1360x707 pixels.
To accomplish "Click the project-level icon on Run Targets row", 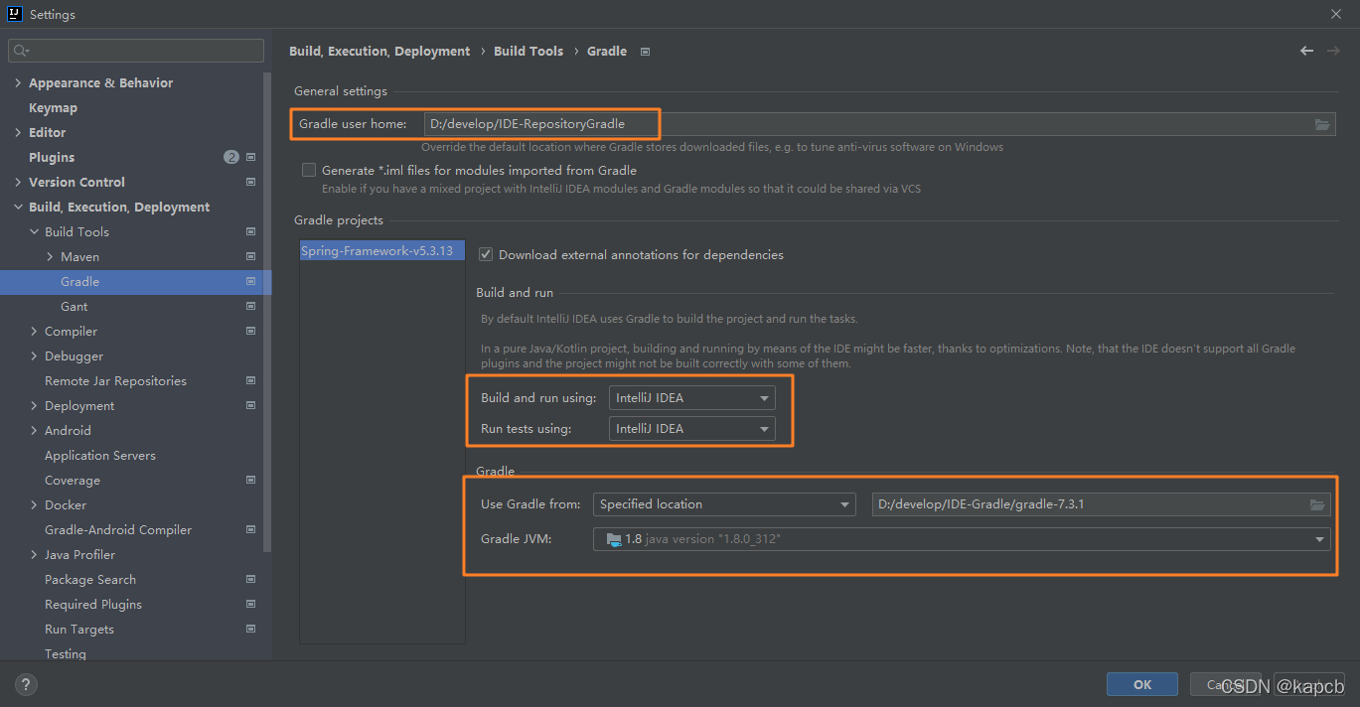I will coord(250,629).
